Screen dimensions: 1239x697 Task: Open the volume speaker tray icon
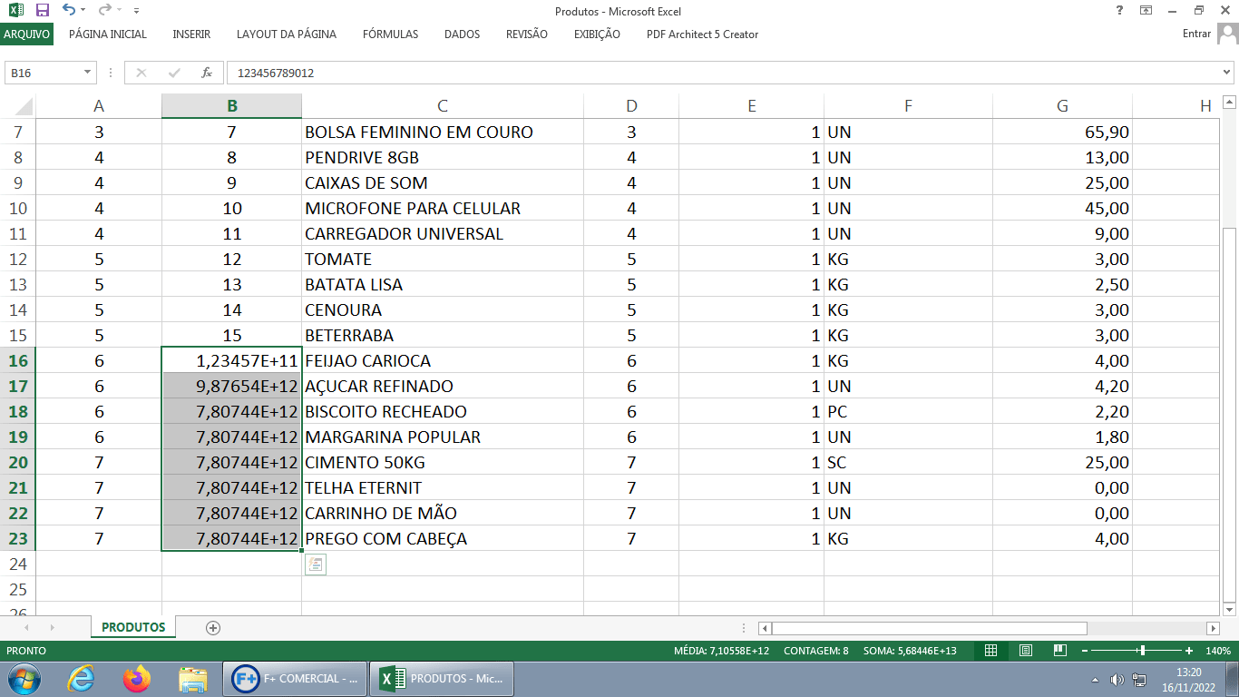pos(1117,680)
